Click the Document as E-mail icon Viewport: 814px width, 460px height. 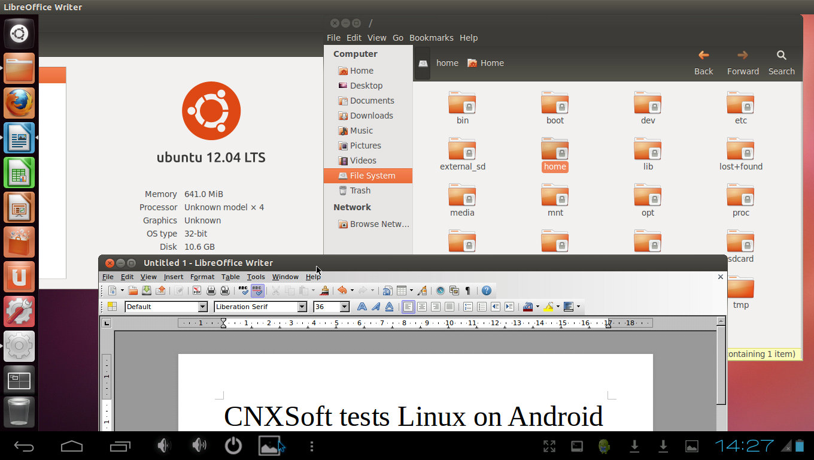(160, 290)
